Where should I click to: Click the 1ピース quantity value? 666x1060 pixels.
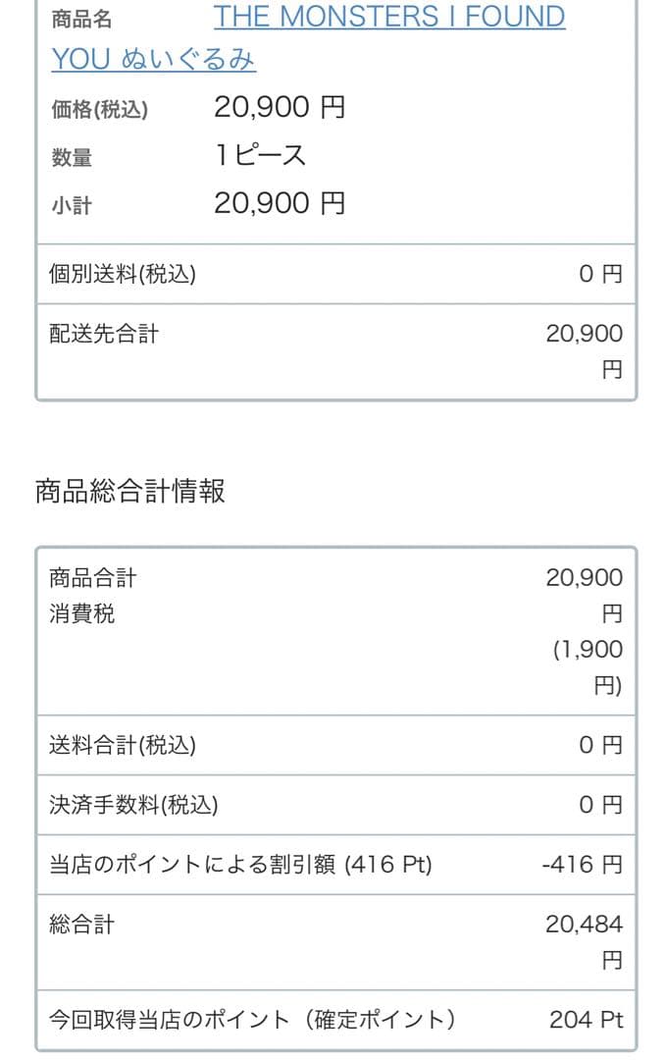point(260,155)
